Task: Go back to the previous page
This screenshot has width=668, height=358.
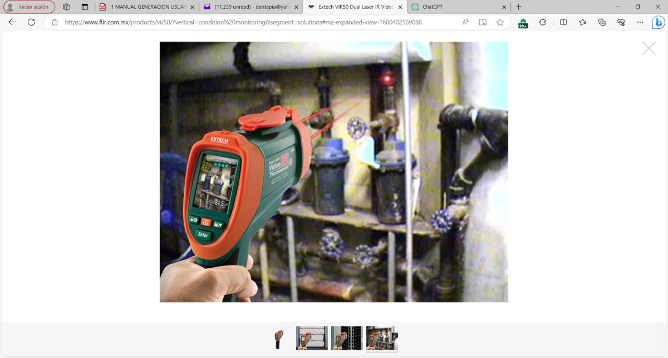Action: tap(11, 22)
